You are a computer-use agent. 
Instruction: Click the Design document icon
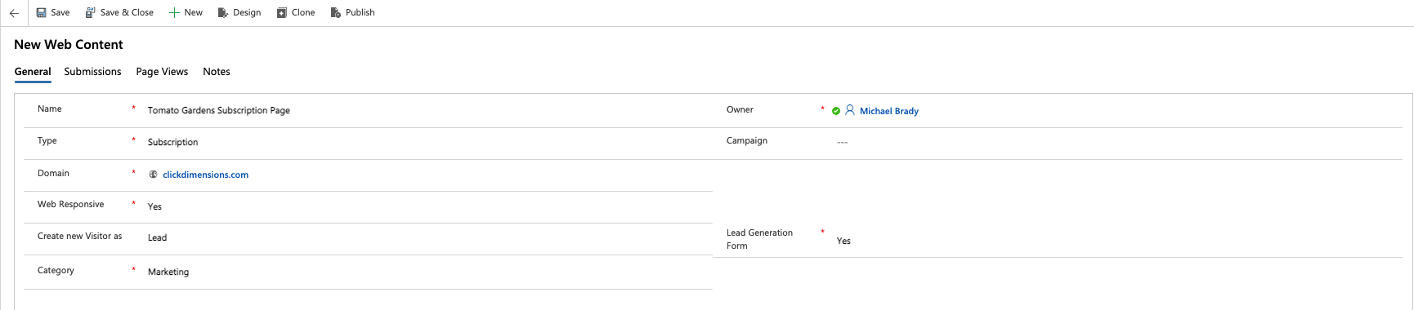click(222, 13)
